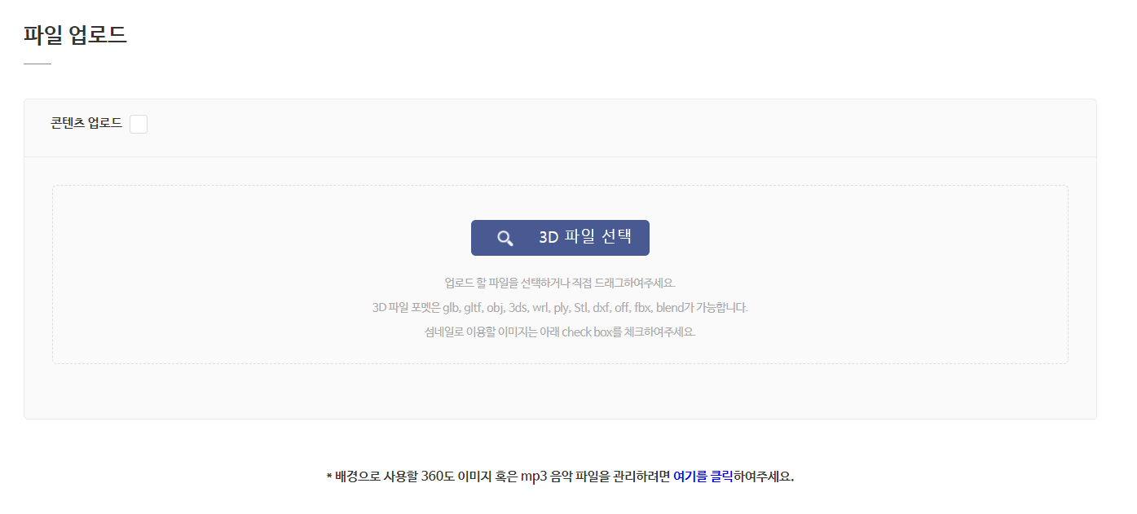Image resolution: width=1137 pixels, height=514 pixels.
Task: Click inside the dashed file drop zone
Action: click(x=560, y=275)
